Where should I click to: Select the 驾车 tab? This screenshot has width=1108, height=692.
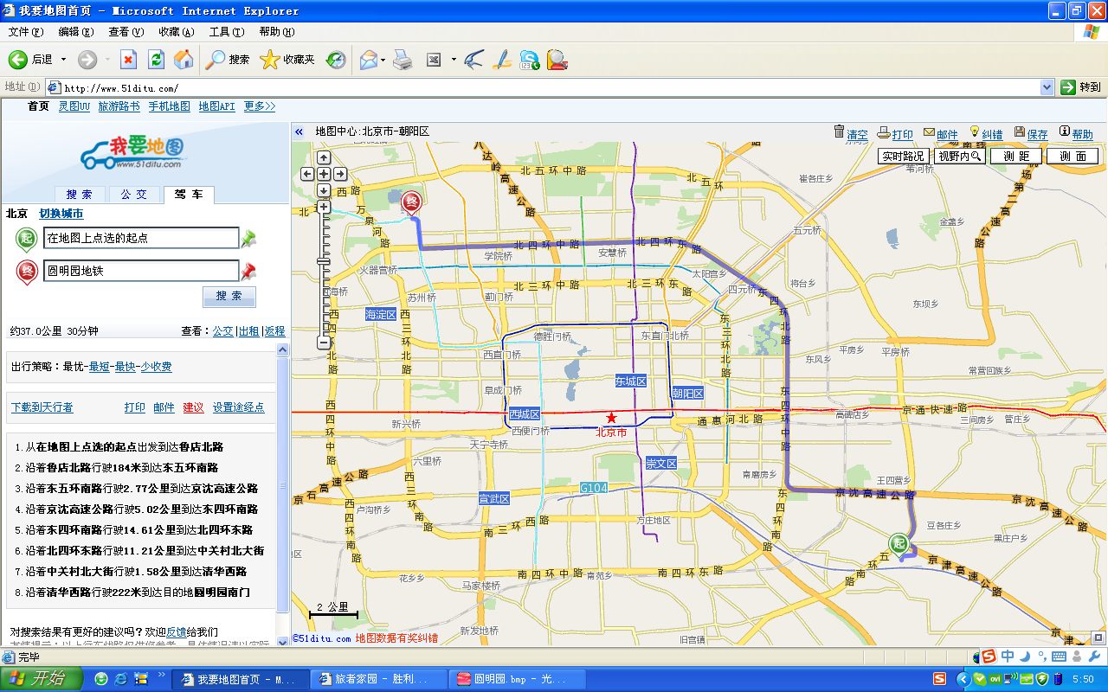tap(189, 195)
